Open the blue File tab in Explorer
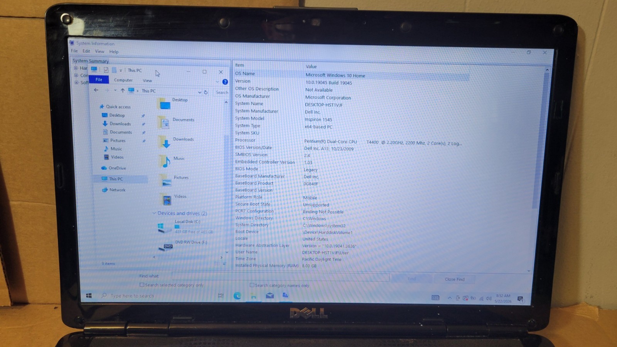This screenshot has height=347, width=617. (99, 79)
